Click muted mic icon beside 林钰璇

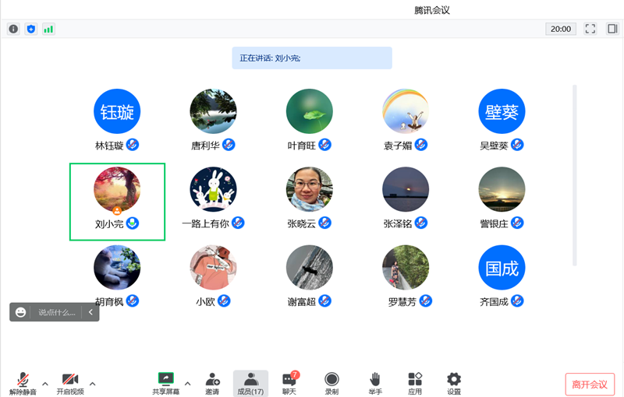pos(133,145)
